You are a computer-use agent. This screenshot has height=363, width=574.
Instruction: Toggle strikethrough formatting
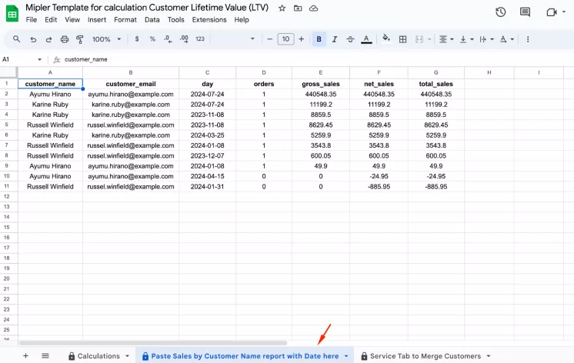click(x=350, y=39)
